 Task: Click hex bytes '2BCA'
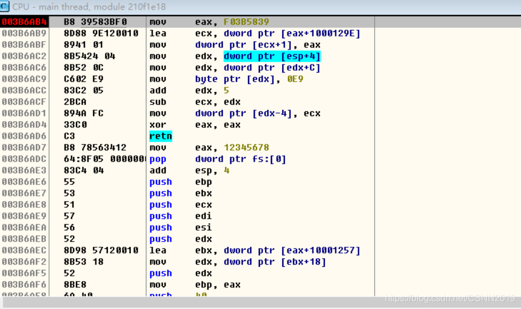pyautogui.click(x=75, y=102)
